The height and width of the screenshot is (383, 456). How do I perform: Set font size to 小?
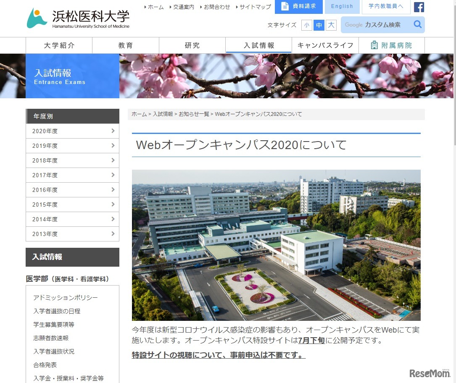(307, 25)
